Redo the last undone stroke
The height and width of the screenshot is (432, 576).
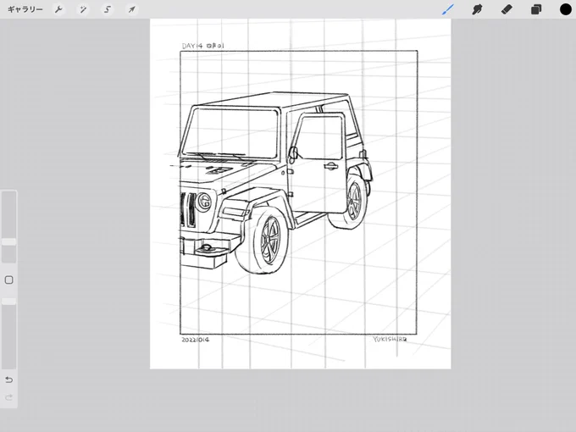click(8, 397)
